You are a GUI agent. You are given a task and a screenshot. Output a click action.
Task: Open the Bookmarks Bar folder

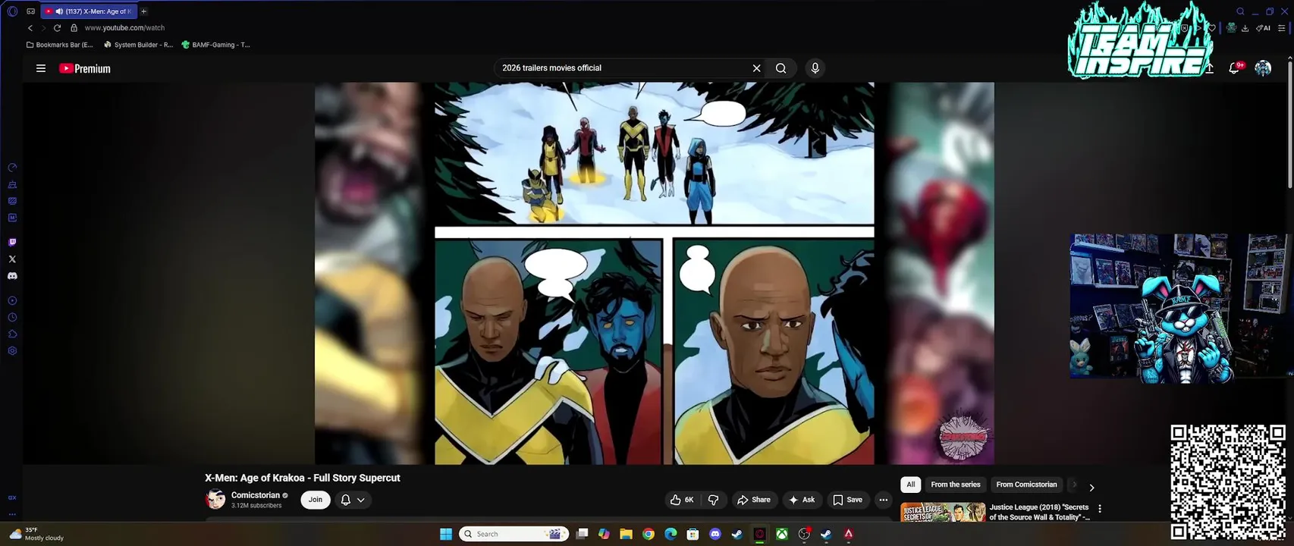click(59, 45)
